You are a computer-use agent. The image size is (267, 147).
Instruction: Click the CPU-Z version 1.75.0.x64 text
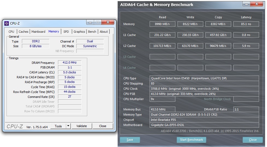pos(37,127)
